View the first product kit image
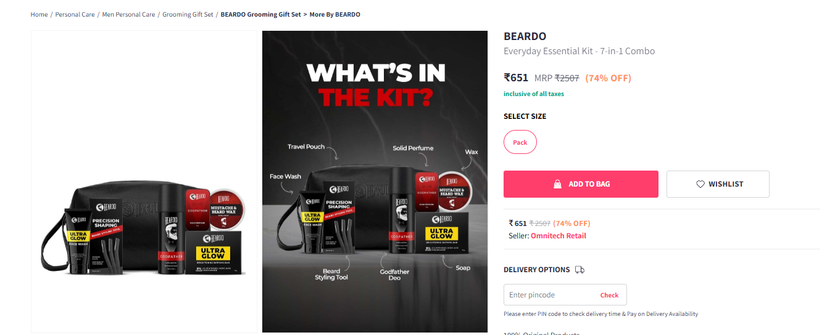 [144, 182]
